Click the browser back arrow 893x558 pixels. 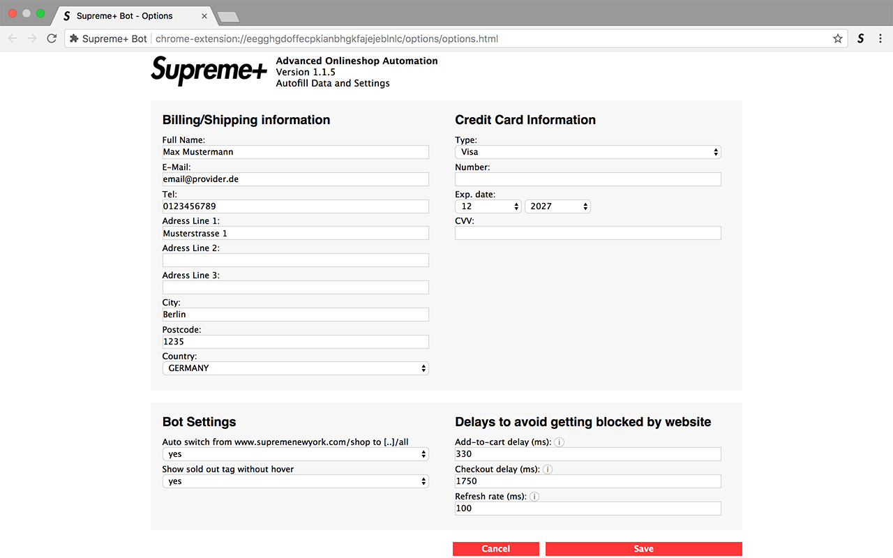pos(13,38)
